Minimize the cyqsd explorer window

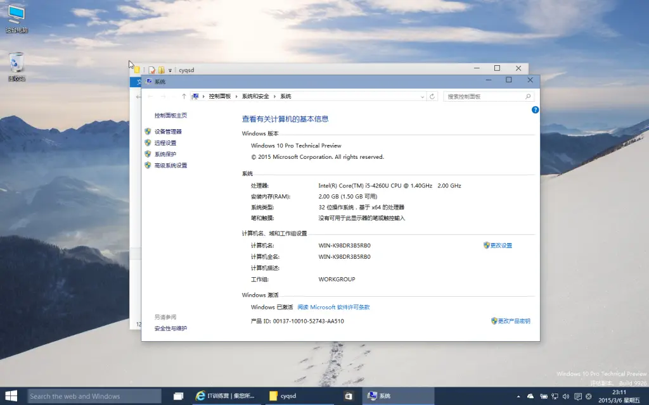tap(477, 68)
